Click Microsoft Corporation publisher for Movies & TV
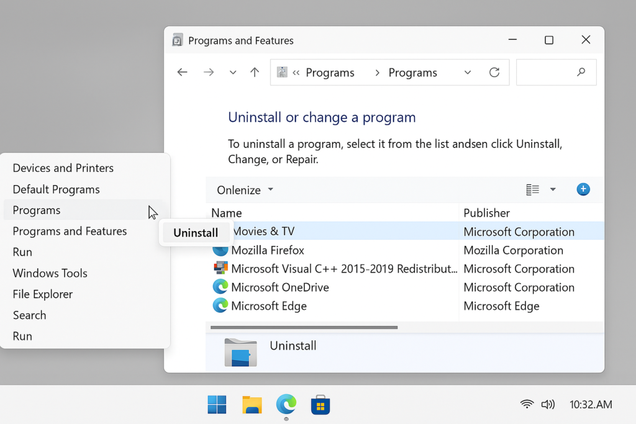Image resolution: width=636 pixels, height=424 pixels. (x=519, y=232)
